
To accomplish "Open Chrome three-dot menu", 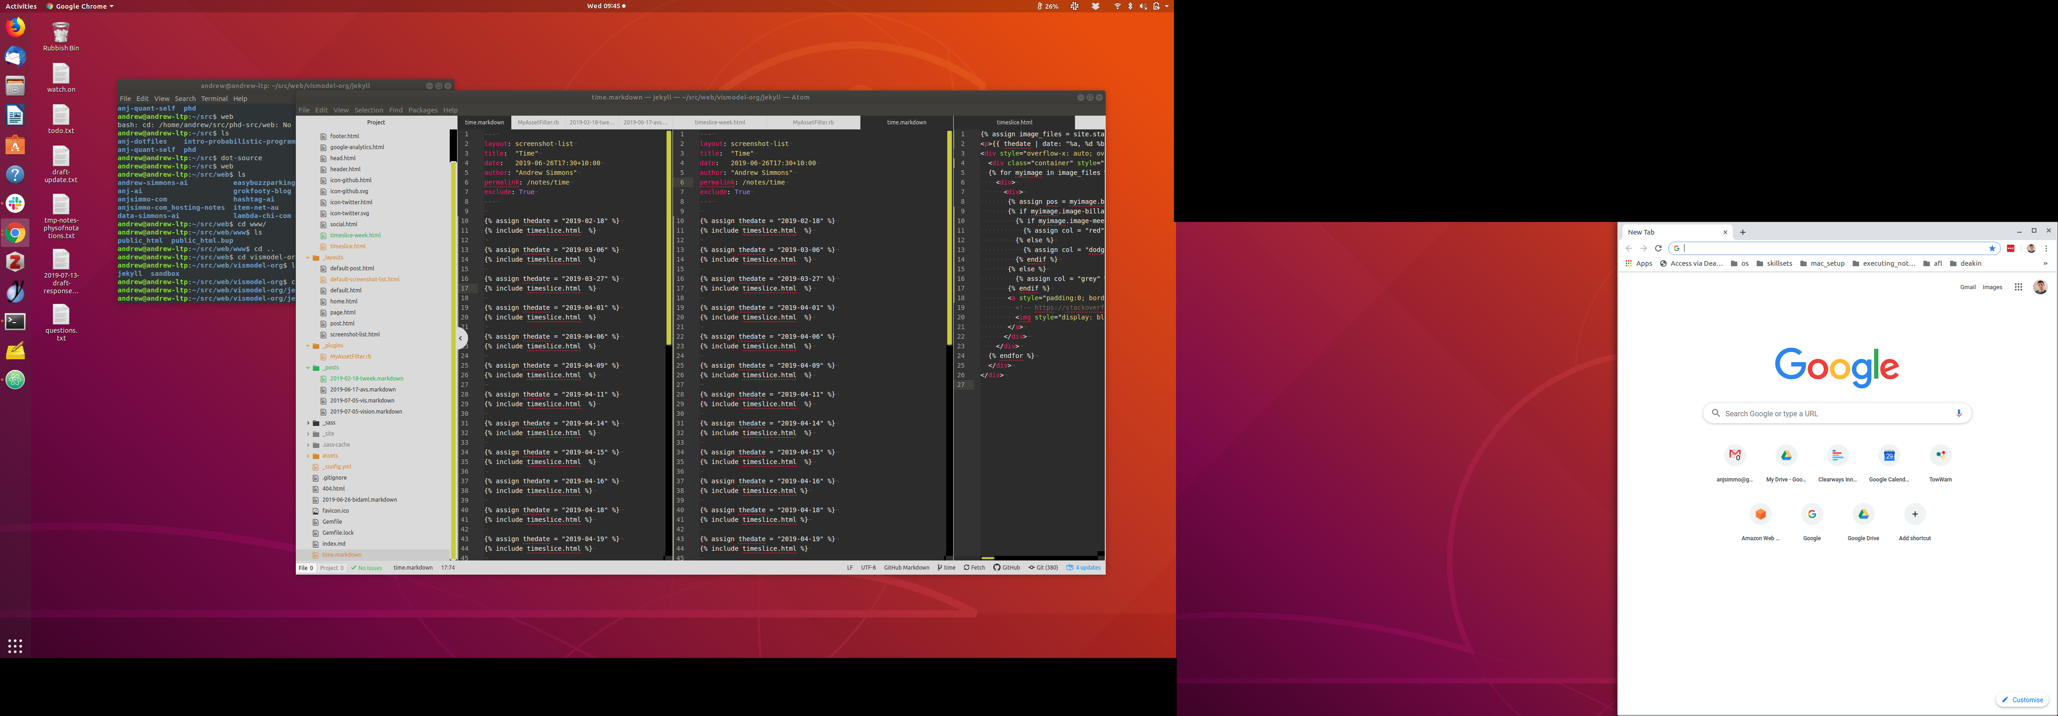I will click(x=2046, y=248).
